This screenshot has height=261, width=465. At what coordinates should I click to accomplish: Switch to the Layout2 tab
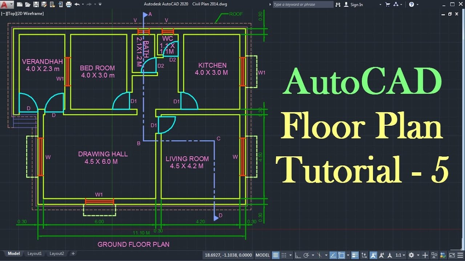[57, 254]
